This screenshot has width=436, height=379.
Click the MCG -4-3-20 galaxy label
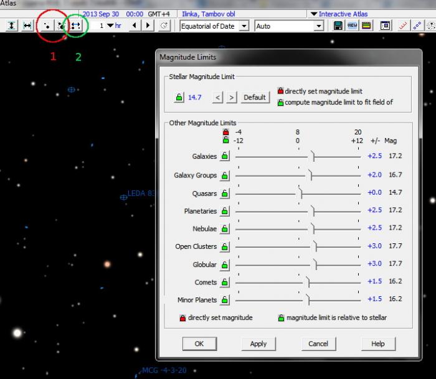tap(164, 370)
